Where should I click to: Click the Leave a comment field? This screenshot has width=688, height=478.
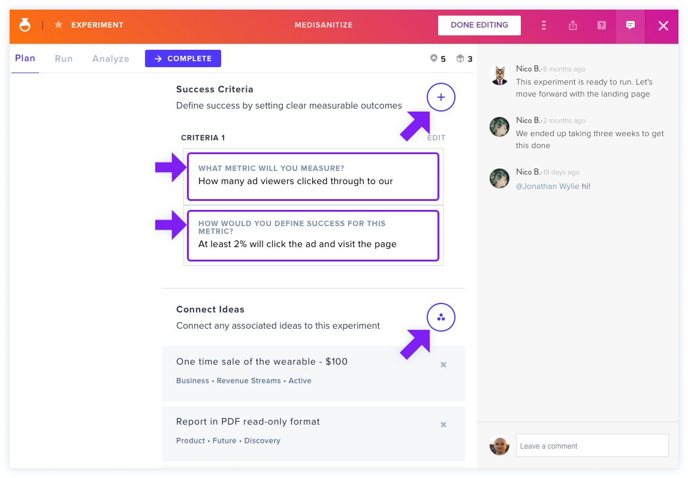592,446
